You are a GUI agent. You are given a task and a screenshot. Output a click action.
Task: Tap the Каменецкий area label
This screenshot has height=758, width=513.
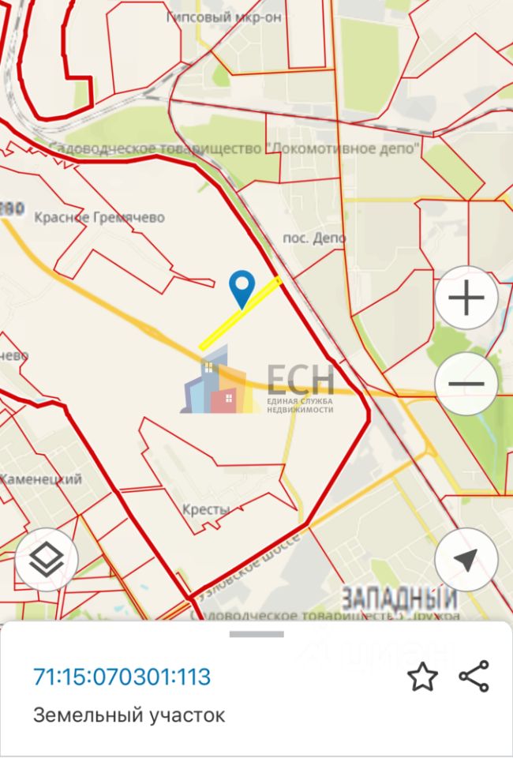click(x=41, y=479)
